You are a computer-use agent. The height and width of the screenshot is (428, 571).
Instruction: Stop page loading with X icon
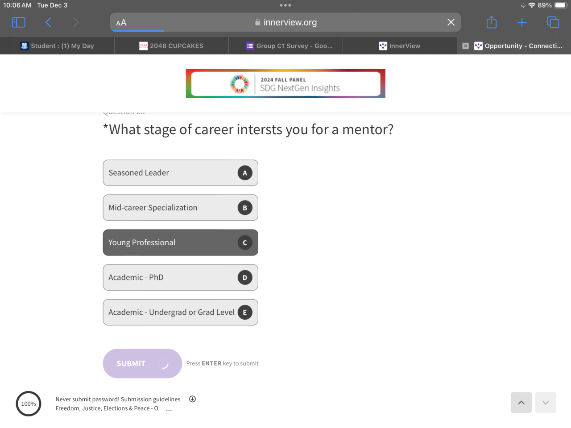click(x=451, y=22)
